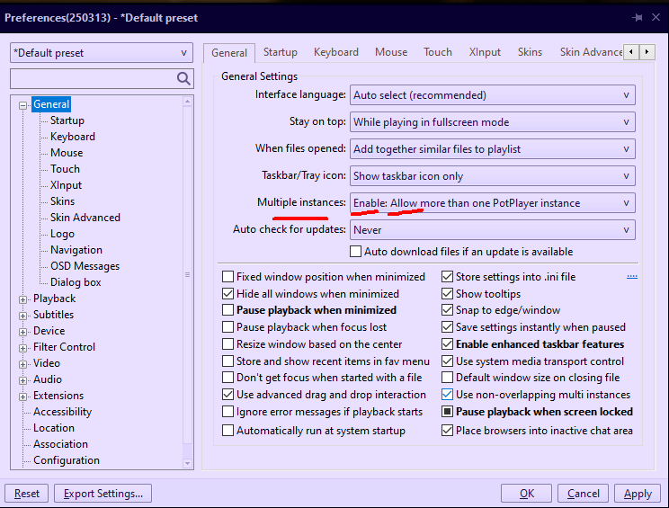Click the Apply button

[x=638, y=494]
